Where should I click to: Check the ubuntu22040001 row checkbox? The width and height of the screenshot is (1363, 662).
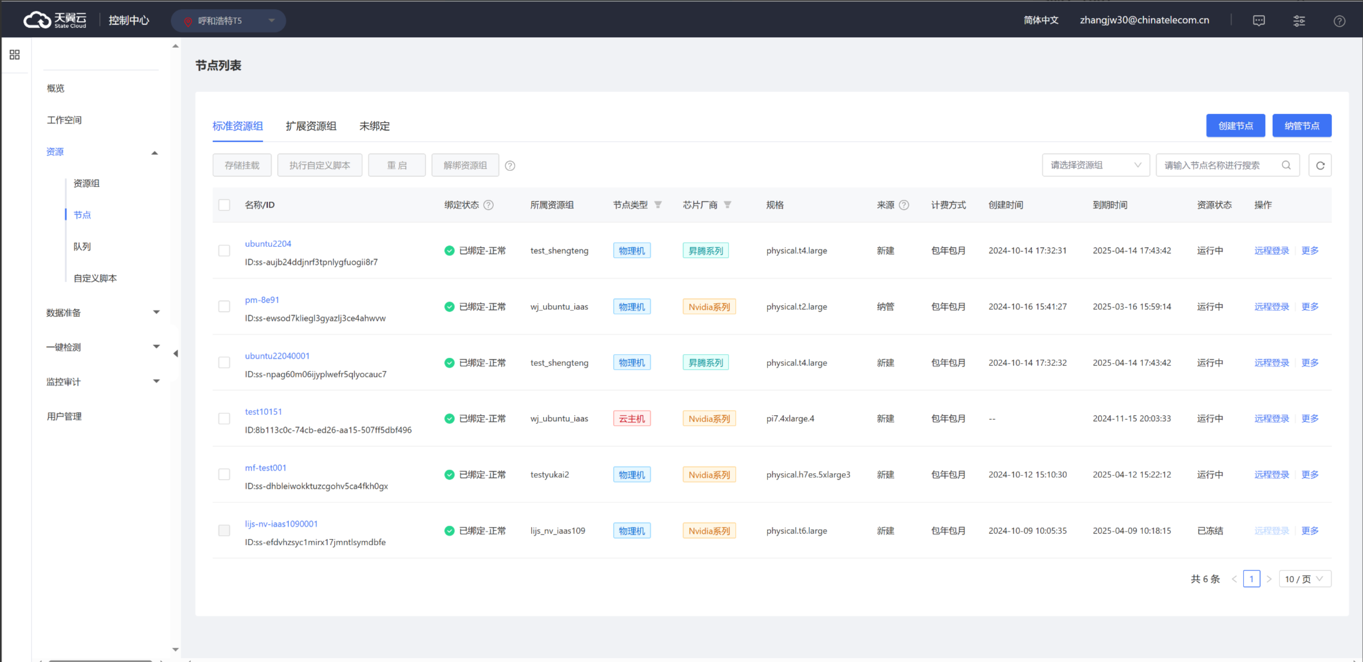coord(225,362)
